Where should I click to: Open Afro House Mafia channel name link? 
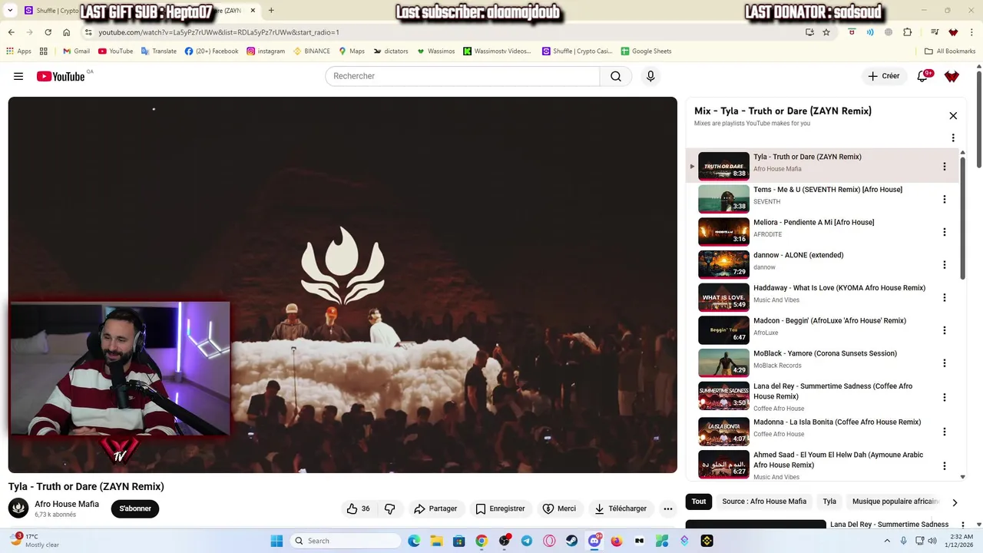(67, 504)
